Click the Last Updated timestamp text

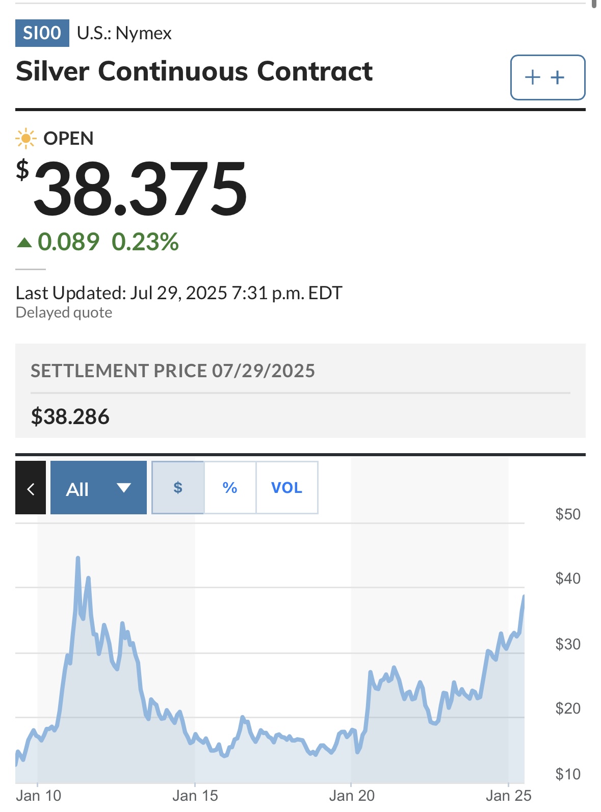179,293
